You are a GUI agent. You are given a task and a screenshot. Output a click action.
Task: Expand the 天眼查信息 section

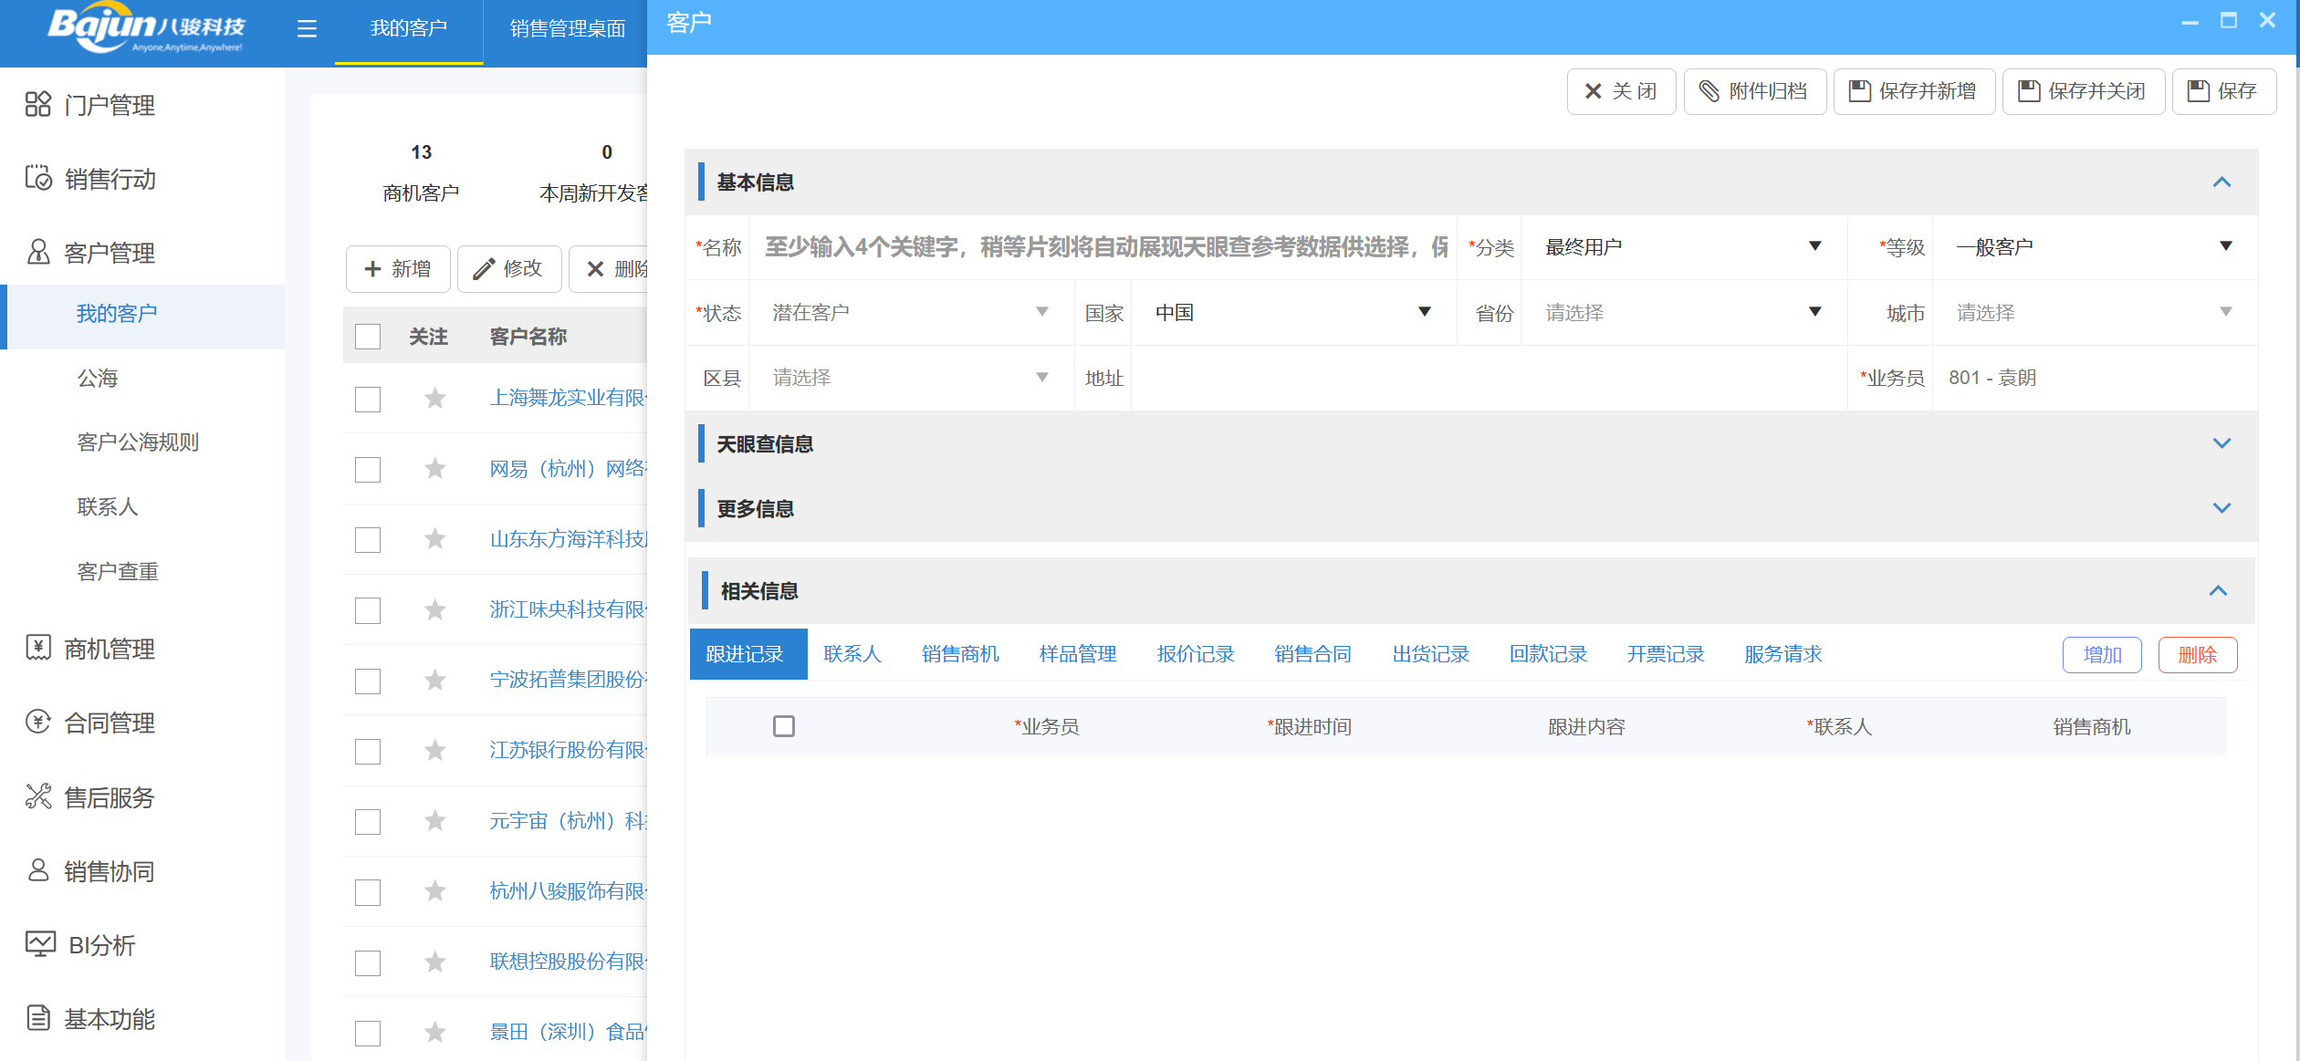pos(2221,444)
